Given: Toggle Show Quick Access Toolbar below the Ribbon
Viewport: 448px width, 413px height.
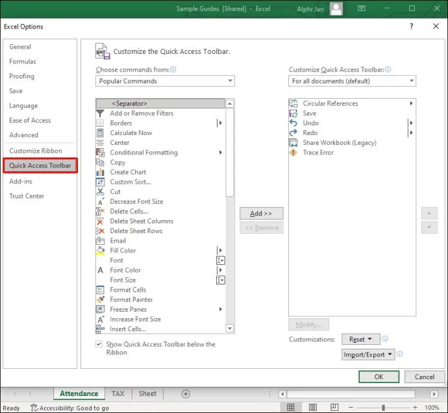Looking at the screenshot, I should tap(99, 344).
